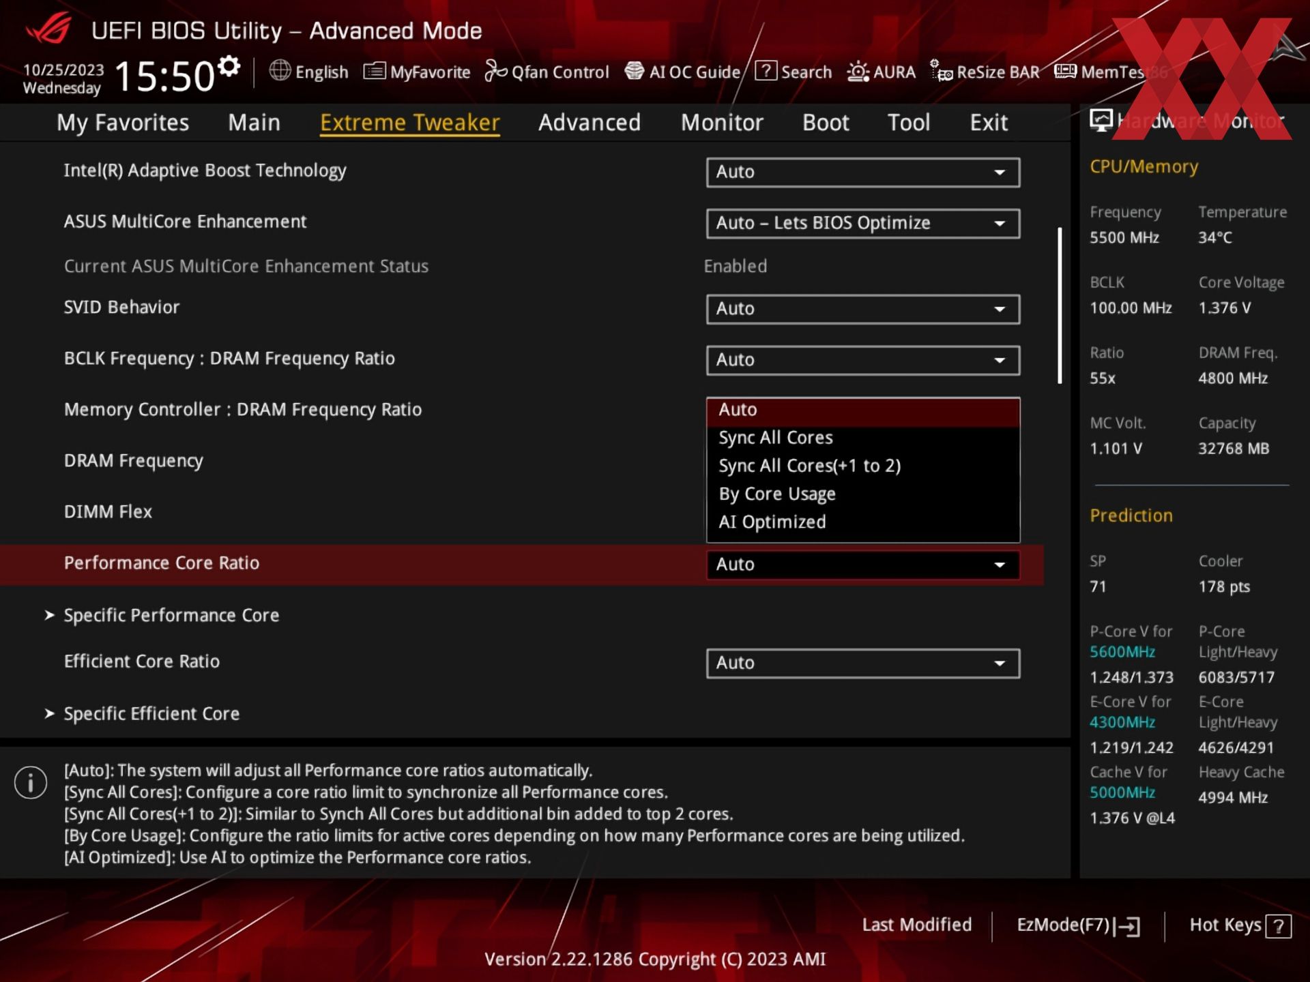Choose Sync All Cores option

point(863,438)
